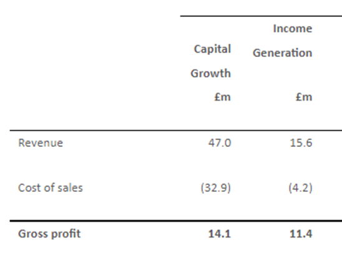Click the £m unit under Income Generation
The image size is (342, 260).
point(304,97)
